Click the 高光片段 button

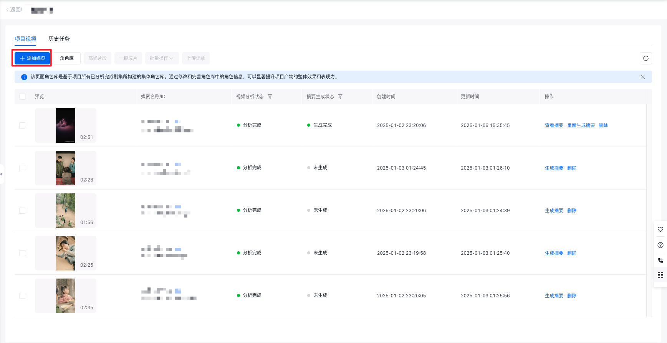[x=98, y=58]
